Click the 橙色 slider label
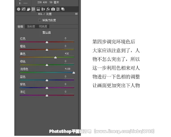The height and width of the screenshot is (137, 171). click(x=23, y=46)
